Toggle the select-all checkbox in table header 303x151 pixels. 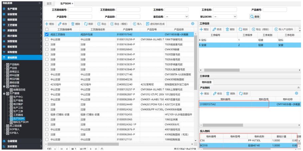tap(47, 29)
